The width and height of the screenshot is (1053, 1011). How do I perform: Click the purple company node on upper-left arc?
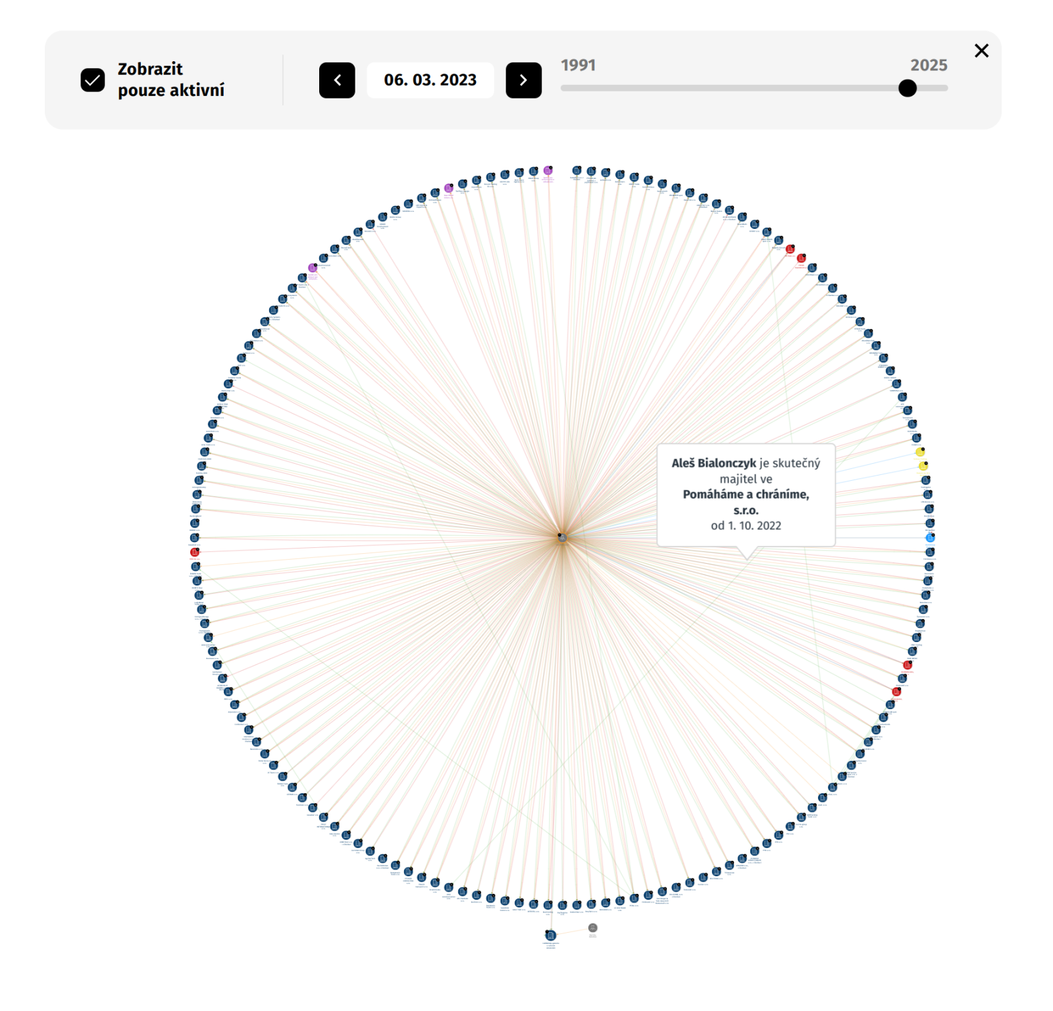click(313, 268)
